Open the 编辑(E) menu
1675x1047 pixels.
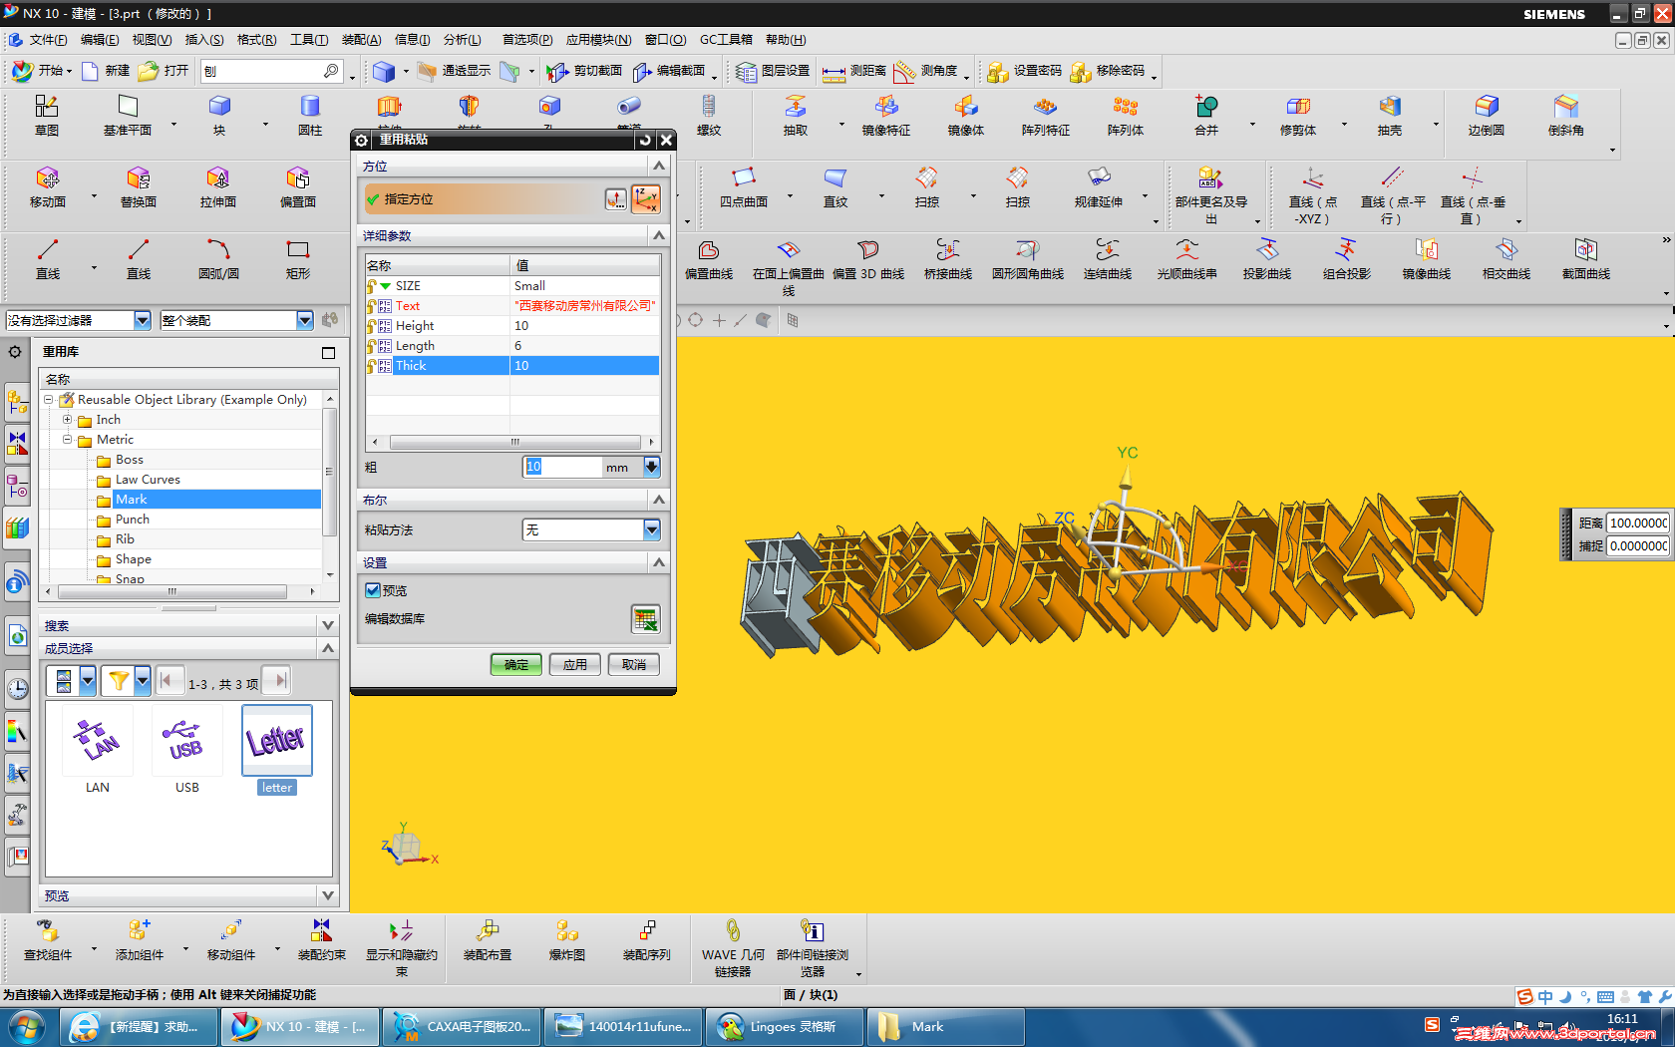click(100, 40)
